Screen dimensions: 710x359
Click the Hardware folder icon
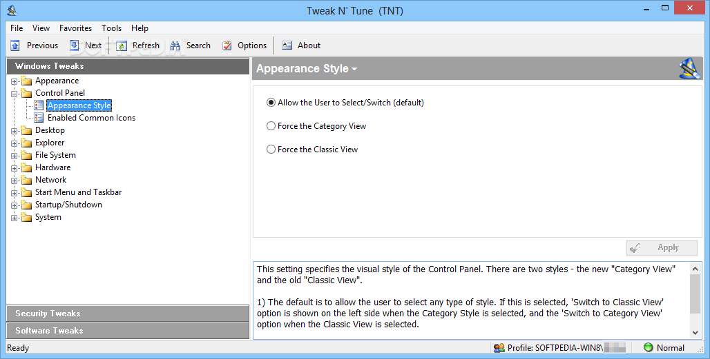coord(27,167)
